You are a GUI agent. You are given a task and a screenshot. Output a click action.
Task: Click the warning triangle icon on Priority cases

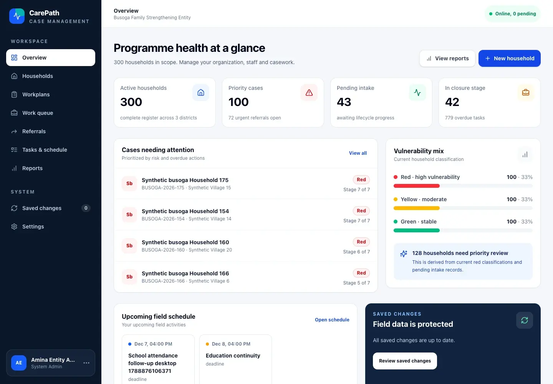309,93
